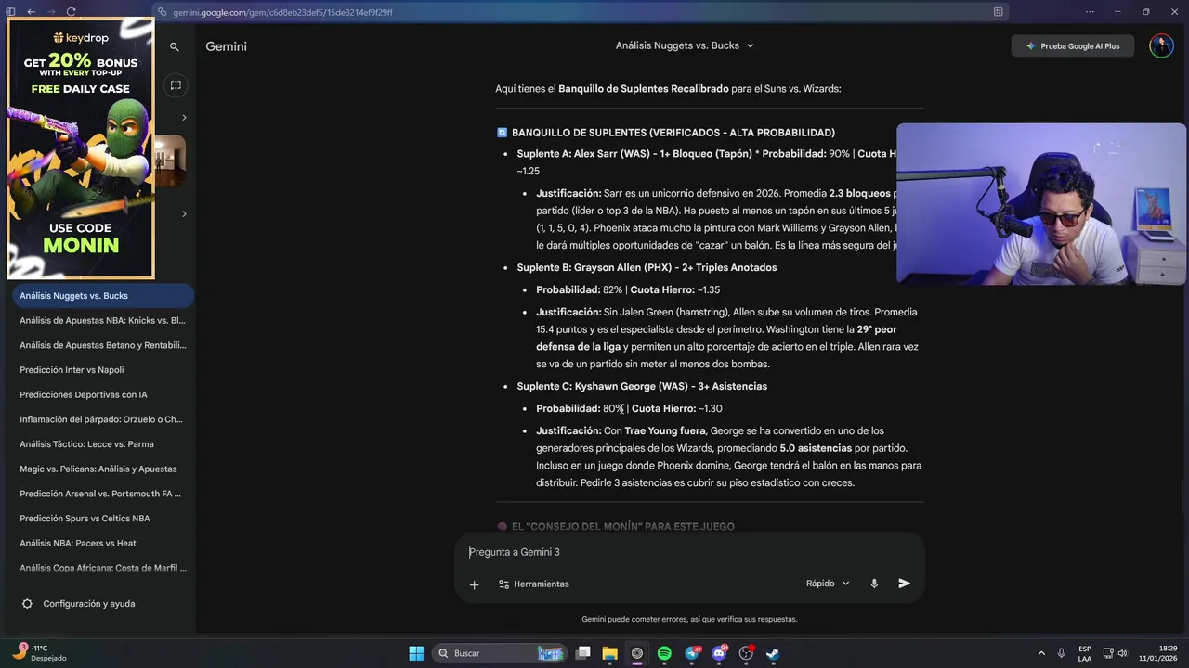
Task: Open the Configuración y ayuda gear
Action: click(27, 604)
